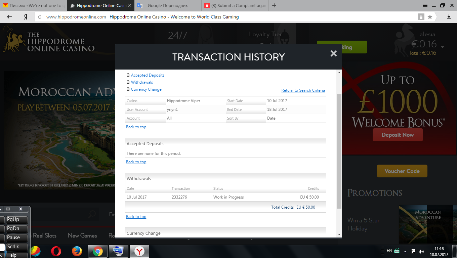This screenshot has width=457, height=258.
Task: Expand the alesia account balance dropdown
Action: pyautogui.click(x=443, y=47)
